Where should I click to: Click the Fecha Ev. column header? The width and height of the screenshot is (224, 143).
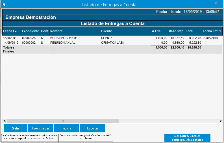click(12, 31)
